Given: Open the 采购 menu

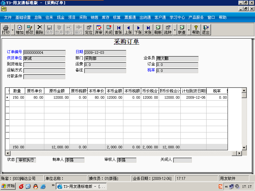Looking at the screenshot, I should point(83,18).
